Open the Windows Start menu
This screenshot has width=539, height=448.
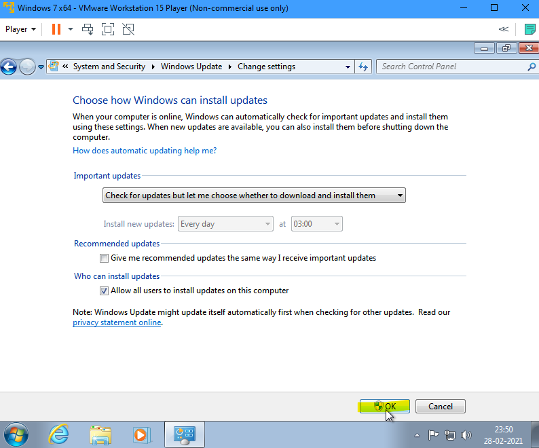(x=16, y=434)
